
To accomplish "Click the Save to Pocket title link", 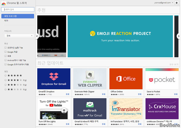I will pos(153,91).
